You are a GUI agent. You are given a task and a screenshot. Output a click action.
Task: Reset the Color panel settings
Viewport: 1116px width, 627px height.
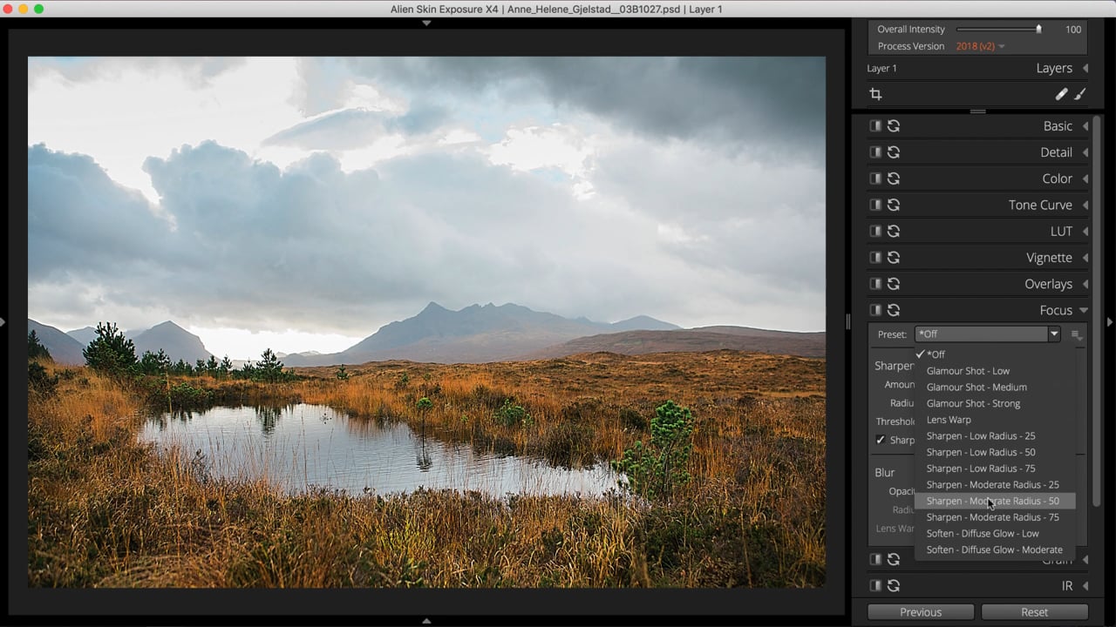pos(894,179)
